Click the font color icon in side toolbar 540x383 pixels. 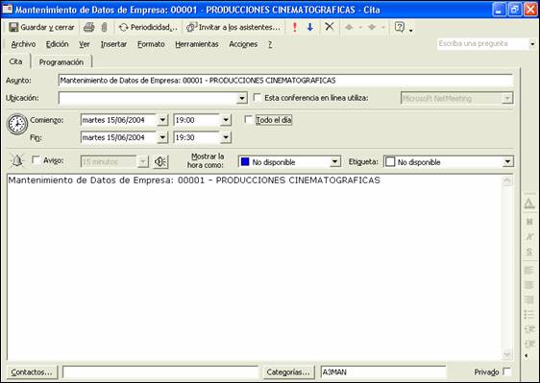pos(529,203)
